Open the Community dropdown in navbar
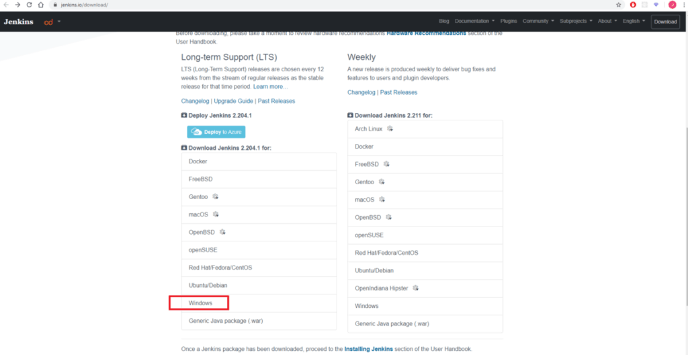The width and height of the screenshot is (688, 355). (x=538, y=21)
